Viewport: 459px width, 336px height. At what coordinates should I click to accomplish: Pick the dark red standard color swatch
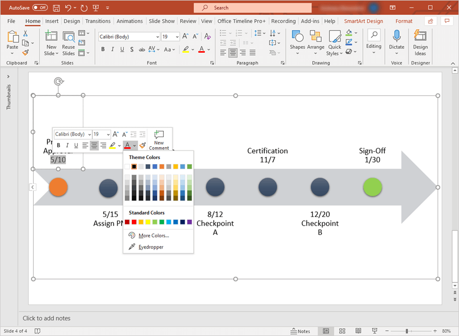(126, 222)
